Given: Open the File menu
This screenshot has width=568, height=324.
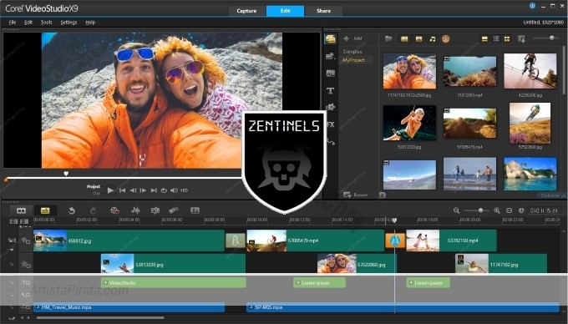Looking at the screenshot, I should tap(13, 23).
